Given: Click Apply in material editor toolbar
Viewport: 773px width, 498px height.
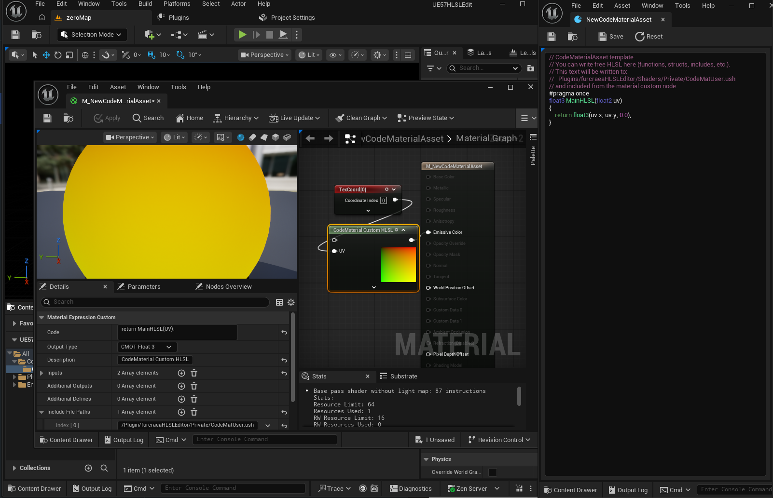Looking at the screenshot, I should tap(107, 118).
